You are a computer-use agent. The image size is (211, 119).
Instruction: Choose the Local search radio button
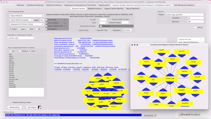point(19,29)
